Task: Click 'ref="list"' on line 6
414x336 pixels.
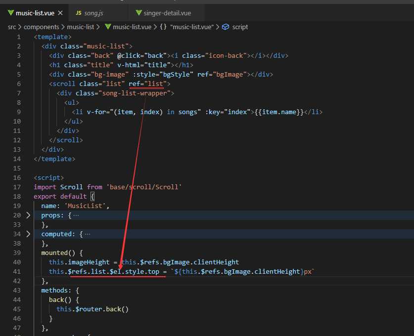Action: (148, 84)
